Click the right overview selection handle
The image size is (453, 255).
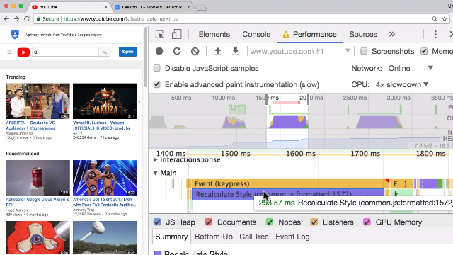(x=309, y=99)
